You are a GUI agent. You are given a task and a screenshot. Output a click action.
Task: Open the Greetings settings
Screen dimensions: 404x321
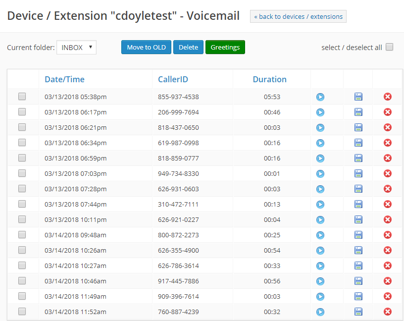[225, 47]
